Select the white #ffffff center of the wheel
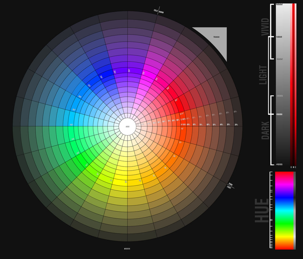Screen dimensions: 303x259 127,127
